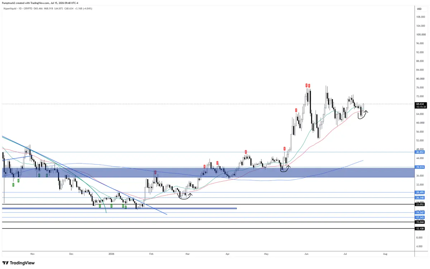Select the black 15.044 price level label
The width and height of the screenshot is (430, 269).
(420, 222)
